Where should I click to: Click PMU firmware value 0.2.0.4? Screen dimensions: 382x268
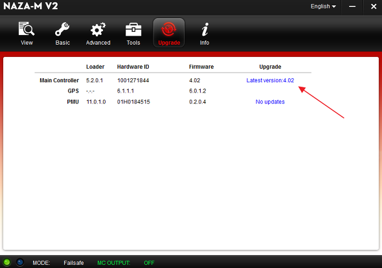[197, 102]
